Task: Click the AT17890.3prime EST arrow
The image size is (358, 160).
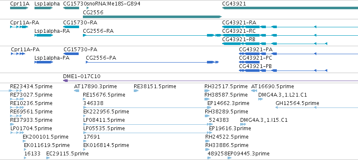Action: point(77,91)
